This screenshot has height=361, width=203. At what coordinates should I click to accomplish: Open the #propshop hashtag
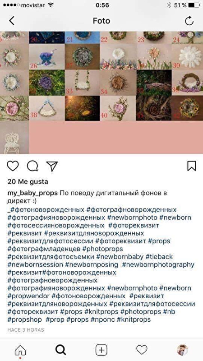pos(25,319)
